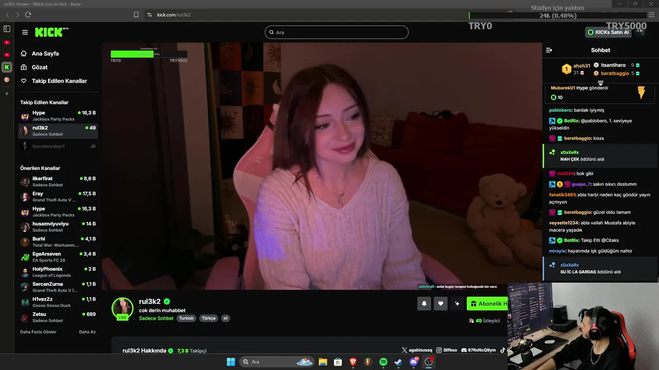Click username pablobero in chat
Screen dimensions: 659x370
pyautogui.click(x=561, y=110)
